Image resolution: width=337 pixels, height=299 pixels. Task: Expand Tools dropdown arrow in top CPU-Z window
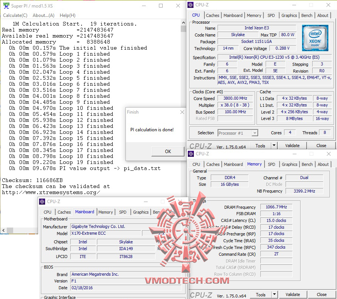point(274,146)
